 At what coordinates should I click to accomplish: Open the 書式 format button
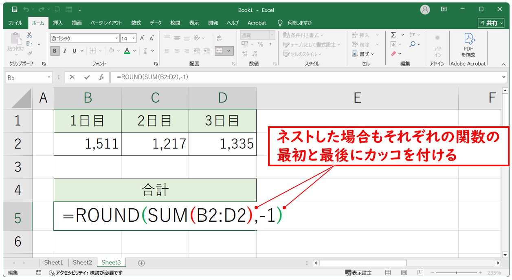pos(364,54)
